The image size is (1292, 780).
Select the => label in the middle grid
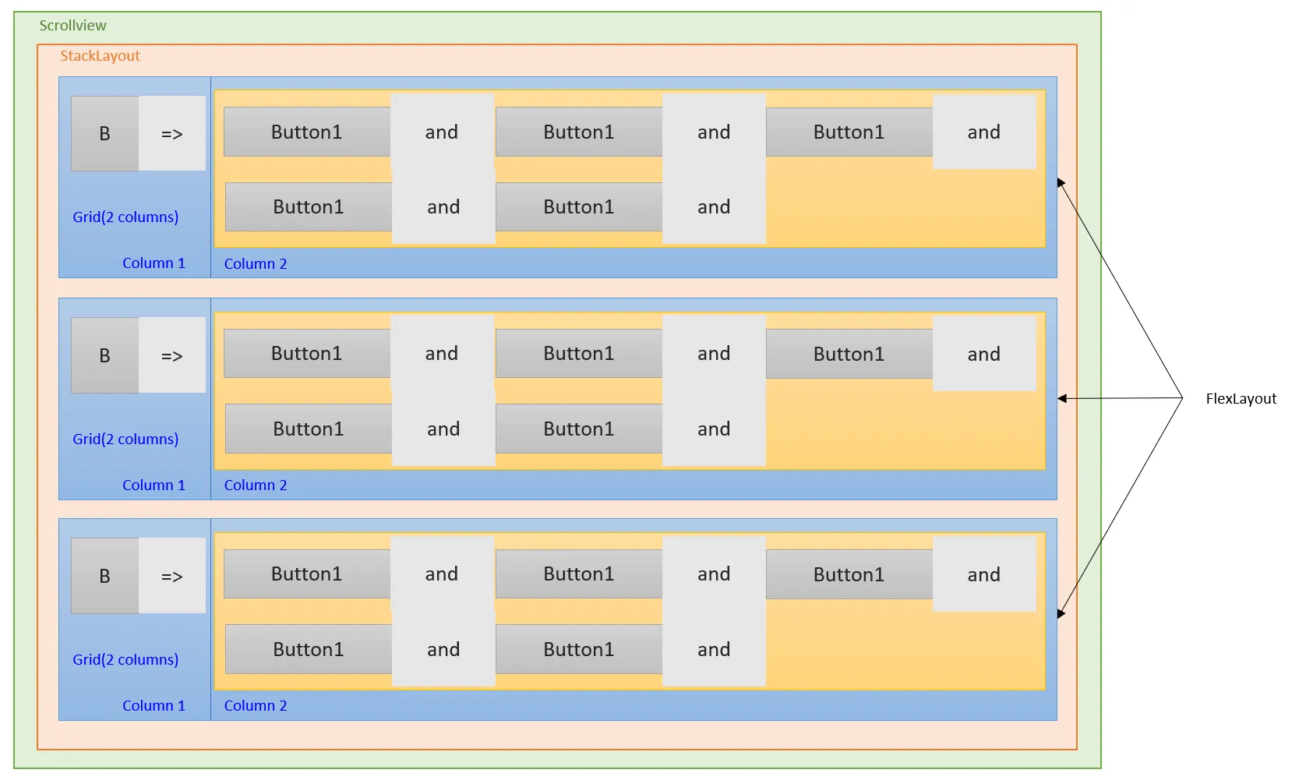(x=172, y=355)
